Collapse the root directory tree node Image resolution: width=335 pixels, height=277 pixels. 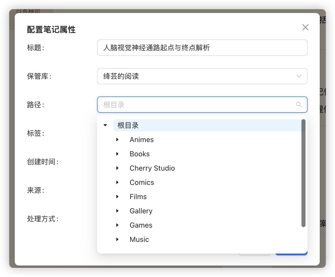(x=105, y=125)
